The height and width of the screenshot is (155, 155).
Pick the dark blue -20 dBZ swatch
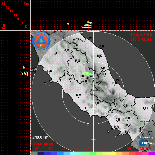[x=41, y=153]
